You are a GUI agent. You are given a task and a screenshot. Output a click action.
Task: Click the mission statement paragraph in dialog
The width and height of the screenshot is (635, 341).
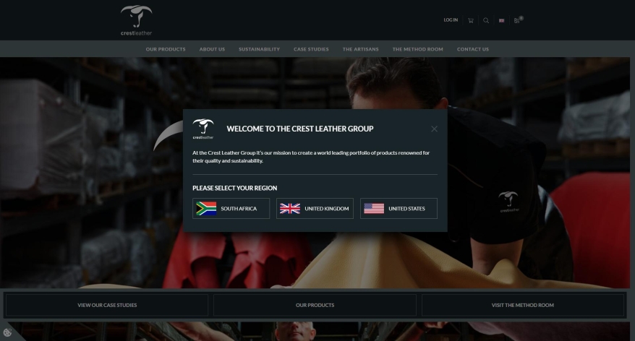point(311,157)
